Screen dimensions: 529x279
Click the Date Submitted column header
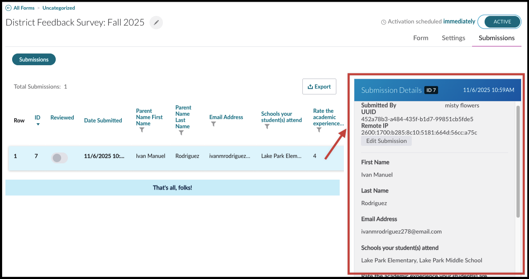click(x=103, y=120)
